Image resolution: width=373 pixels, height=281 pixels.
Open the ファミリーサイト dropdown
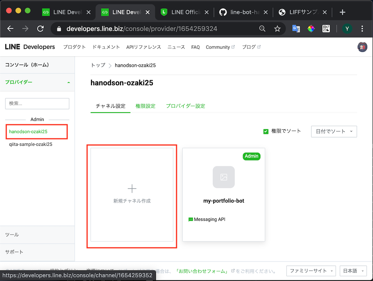click(x=311, y=271)
